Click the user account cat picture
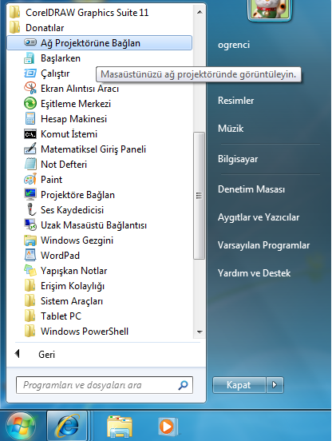This screenshot has width=332, height=441. click(269, 10)
